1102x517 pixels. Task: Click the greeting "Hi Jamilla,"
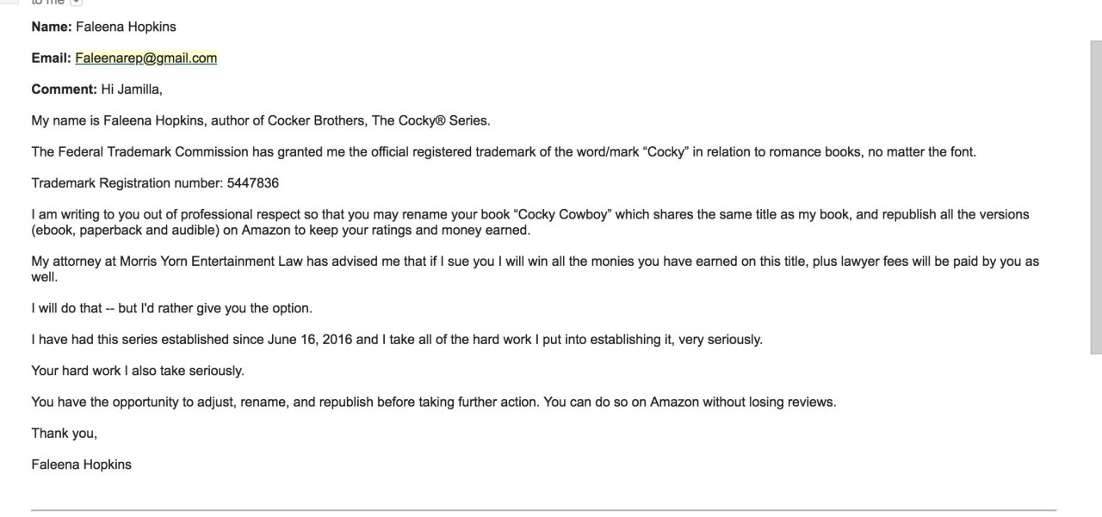click(x=132, y=89)
